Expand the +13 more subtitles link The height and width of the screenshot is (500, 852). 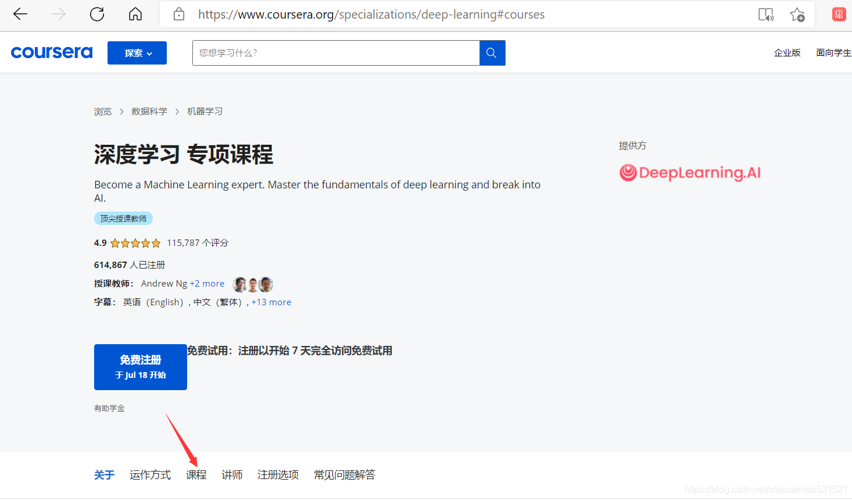(x=271, y=302)
